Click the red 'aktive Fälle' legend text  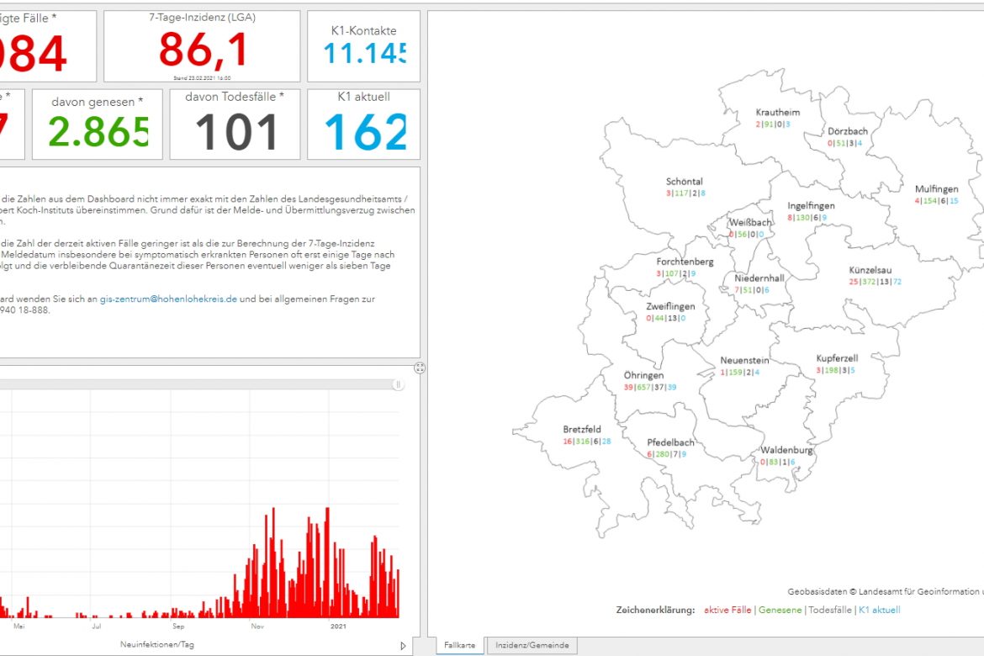[x=727, y=610]
